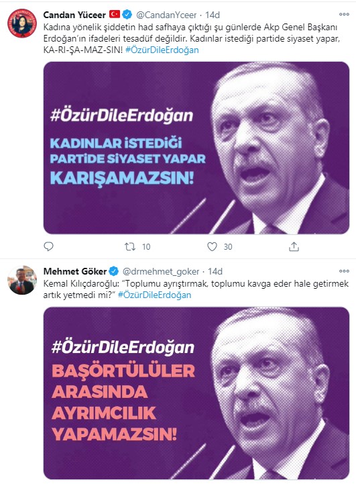Follow #ÖzürDileErdoğan hashtag in Mehmet's tweet

[x=154, y=295]
